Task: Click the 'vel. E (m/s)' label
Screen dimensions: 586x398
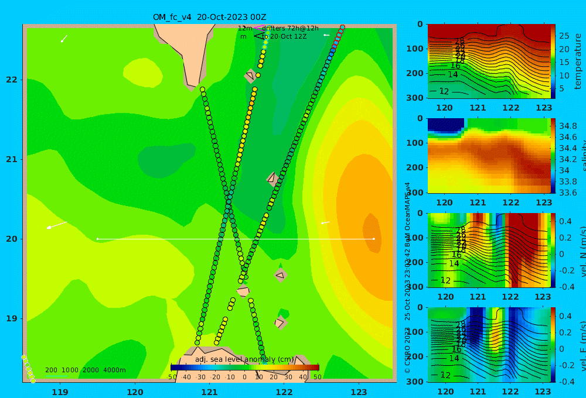Action: (x=583, y=345)
